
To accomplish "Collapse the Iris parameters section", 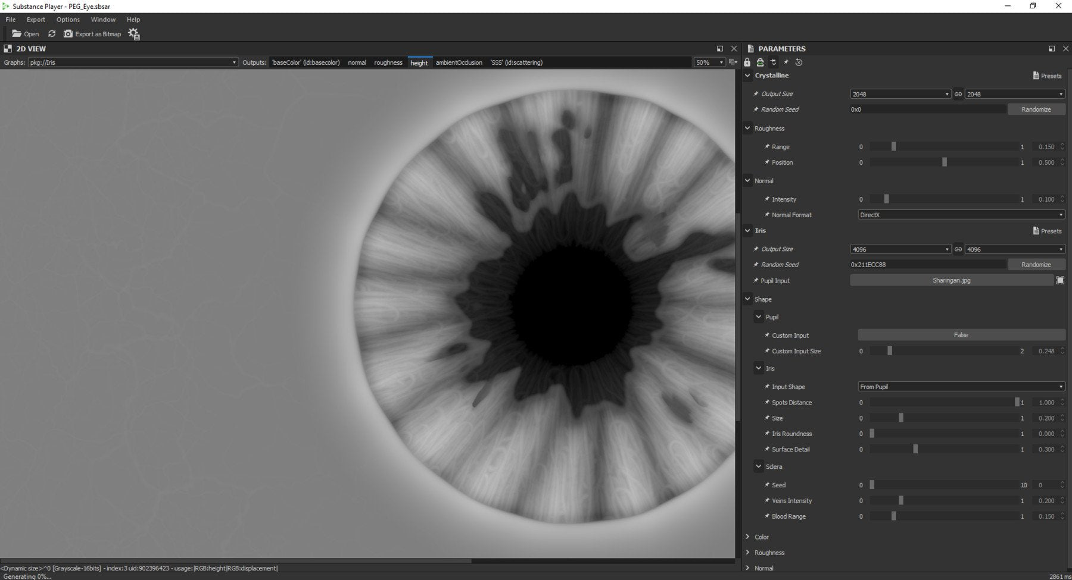I will (748, 230).
